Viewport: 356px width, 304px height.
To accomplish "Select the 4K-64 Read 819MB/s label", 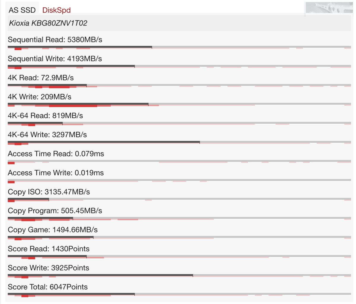I will (45, 116).
